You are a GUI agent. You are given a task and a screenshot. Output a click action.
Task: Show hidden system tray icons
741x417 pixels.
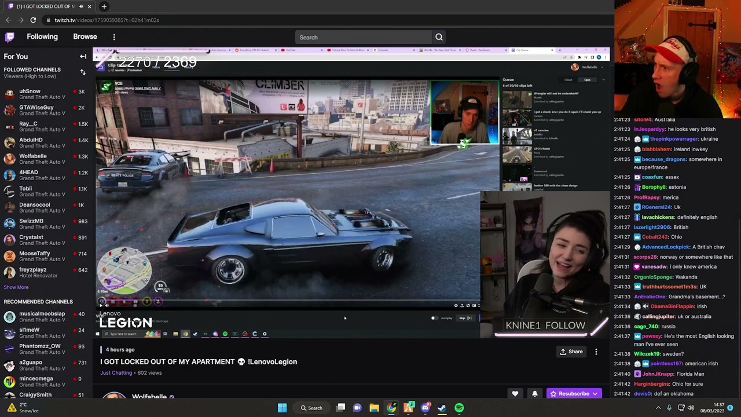coord(658,408)
